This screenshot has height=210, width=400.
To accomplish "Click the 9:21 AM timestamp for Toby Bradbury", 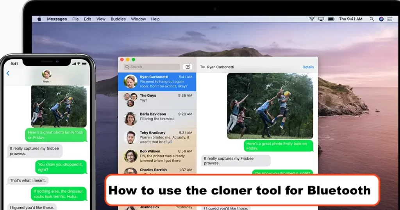I will pos(185,133).
